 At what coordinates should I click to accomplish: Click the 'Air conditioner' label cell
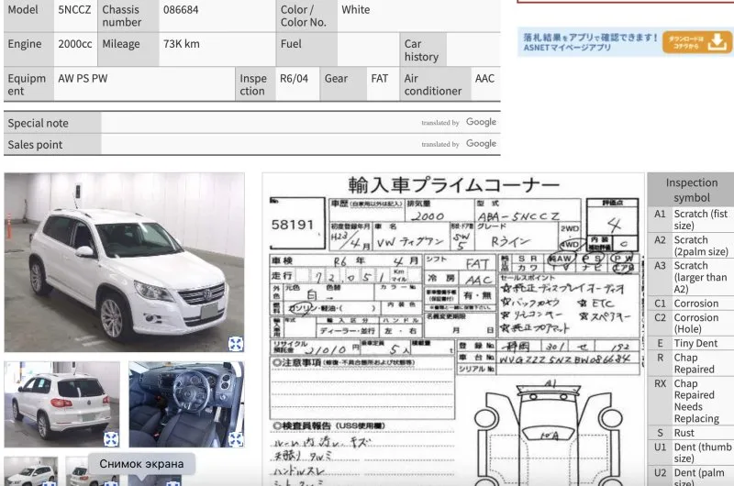pos(435,84)
